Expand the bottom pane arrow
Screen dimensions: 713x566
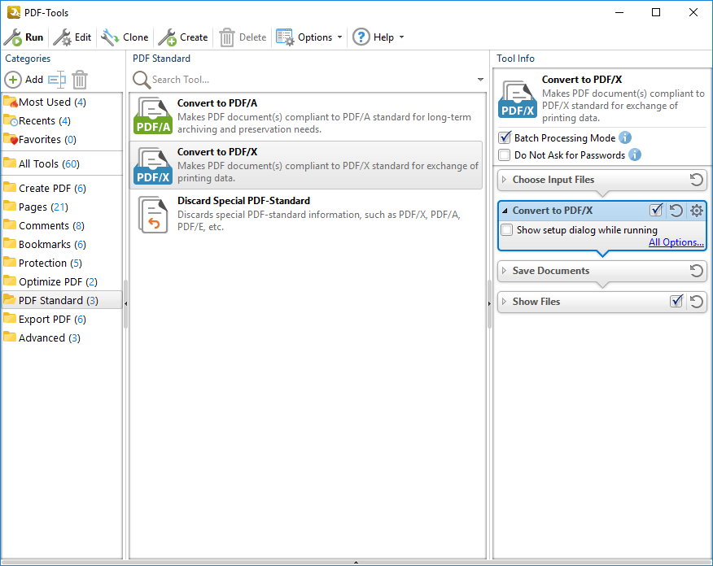click(x=356, y=563)
